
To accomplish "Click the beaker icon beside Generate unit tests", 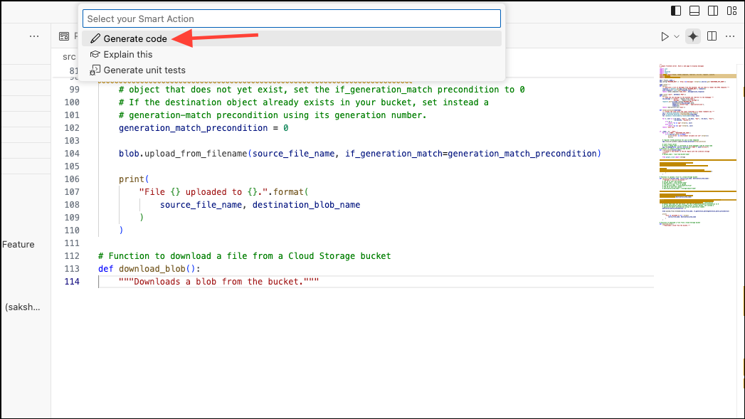I will 95,70.
